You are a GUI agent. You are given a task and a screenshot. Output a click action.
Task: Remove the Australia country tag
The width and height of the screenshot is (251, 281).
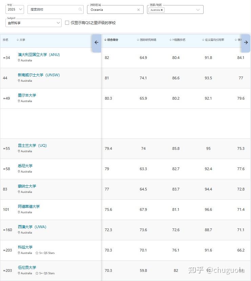162,10
